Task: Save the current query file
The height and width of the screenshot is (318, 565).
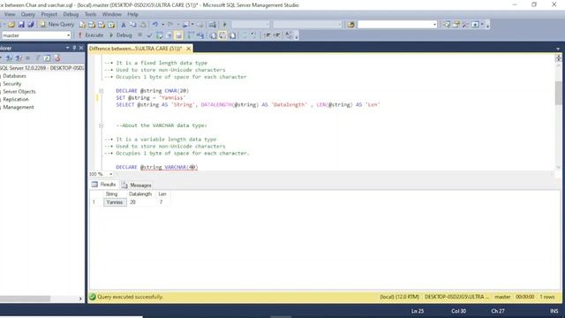Action: 21,25
